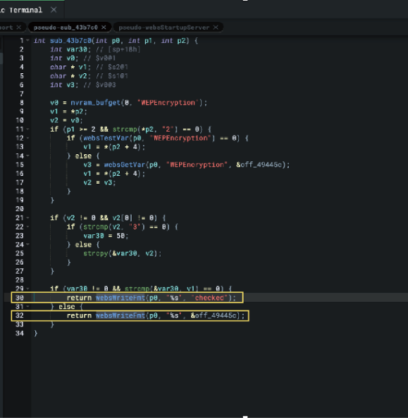Collapse the else block at line 24
The width and height of the screenshot is (408, 418).
(27, 244)
